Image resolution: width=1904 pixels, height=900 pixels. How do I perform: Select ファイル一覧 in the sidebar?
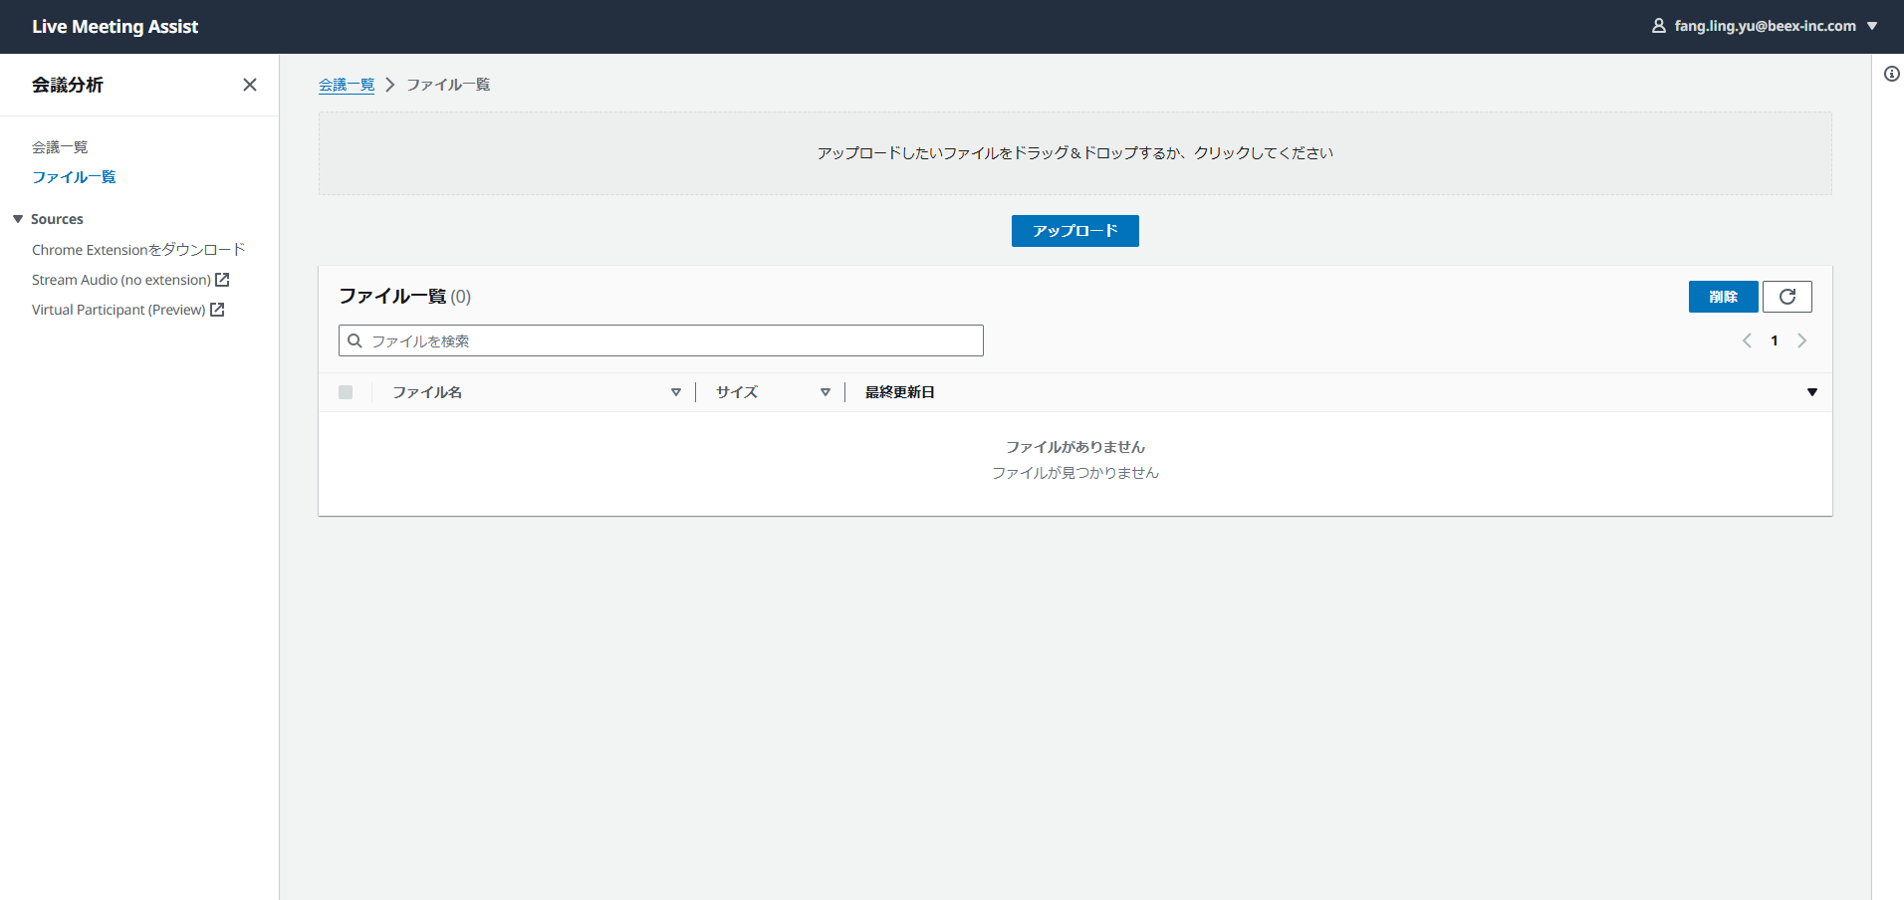tap(74, 177)
